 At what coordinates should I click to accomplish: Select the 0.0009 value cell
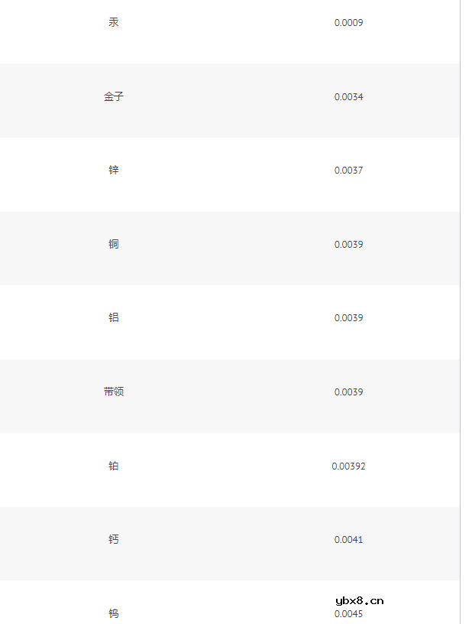[x=348, y=23]
